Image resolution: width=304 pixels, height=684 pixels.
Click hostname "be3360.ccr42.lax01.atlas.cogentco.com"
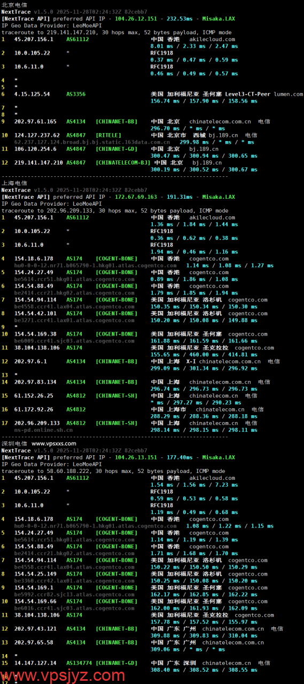[74, 581]
